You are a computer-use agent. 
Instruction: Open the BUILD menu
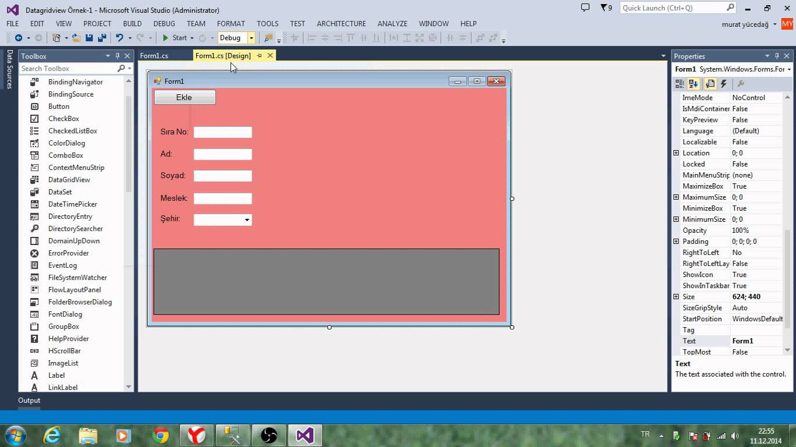(132, 23)
